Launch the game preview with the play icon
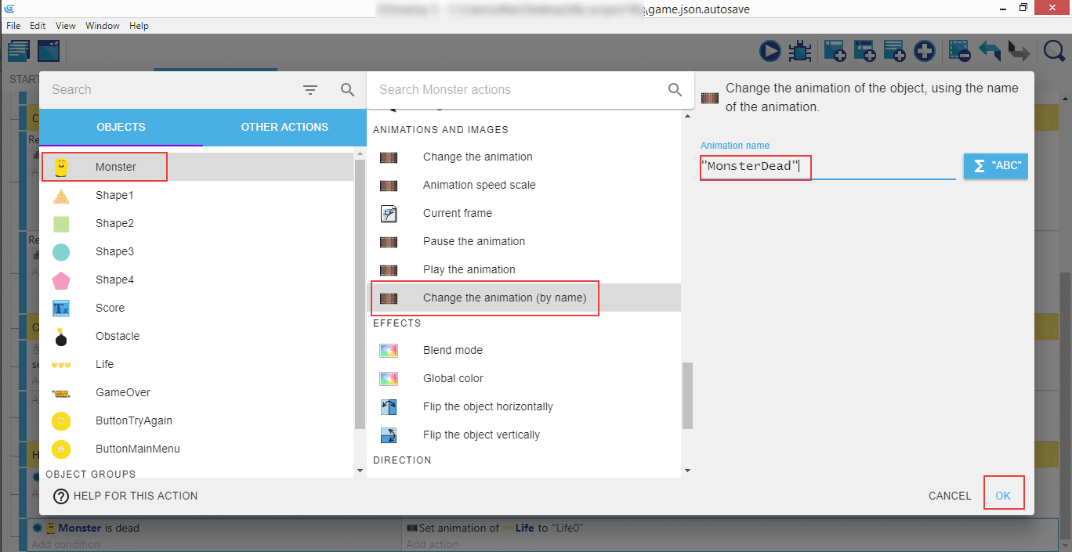 (x=770, y=52)
